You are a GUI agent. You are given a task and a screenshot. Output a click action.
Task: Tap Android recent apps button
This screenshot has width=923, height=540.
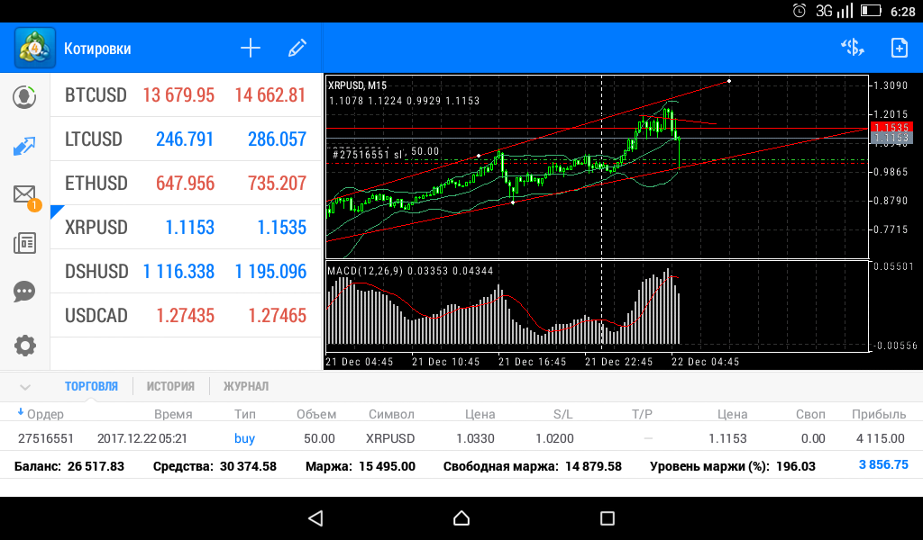point(607,517)
